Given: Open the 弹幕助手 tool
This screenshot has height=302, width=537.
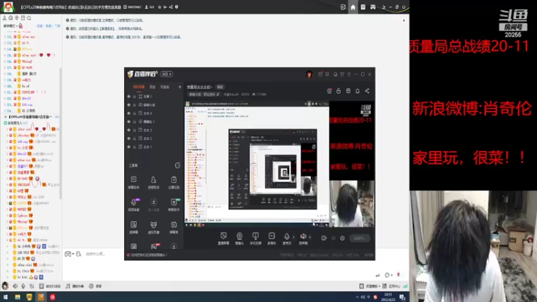Looking at the screenshot, I should [x=134, y=183].
